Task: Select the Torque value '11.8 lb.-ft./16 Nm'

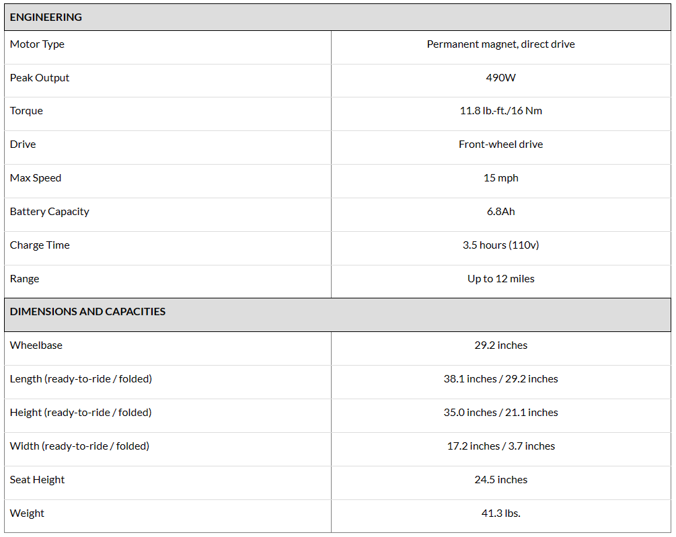Action: (x=500, y=111)
